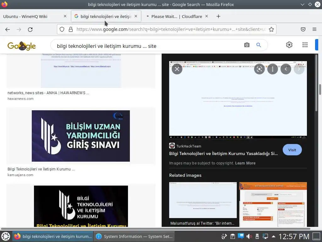The width and height of the screenshot is (322, 242).
Task: Open large preview screenshot image
Action: tap(238, 100)
